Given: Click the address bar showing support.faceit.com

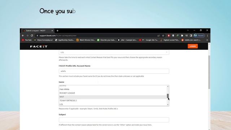Looking at the screenshot, I should coord(96,35).
